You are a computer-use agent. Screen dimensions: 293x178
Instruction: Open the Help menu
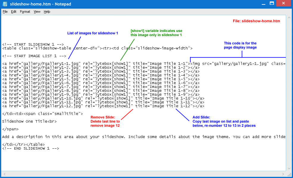pyautogui.click(x=47, y=12)
